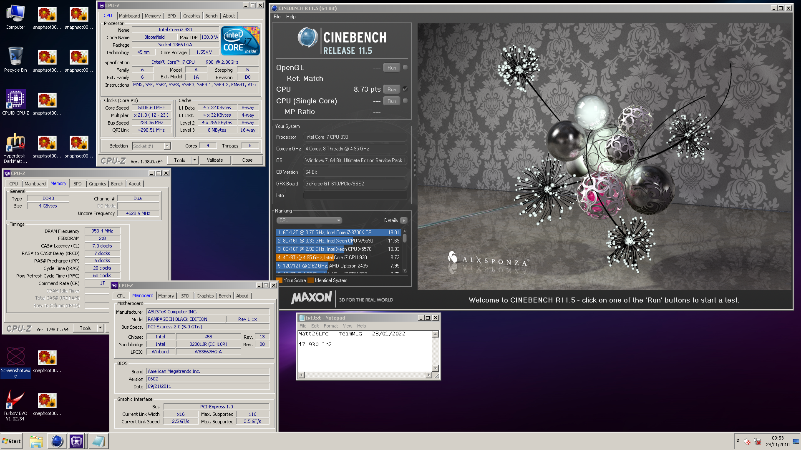Click the Close button in top CPU-Z
This screenshot has width=801, height=450.
[x=247, y=160]
